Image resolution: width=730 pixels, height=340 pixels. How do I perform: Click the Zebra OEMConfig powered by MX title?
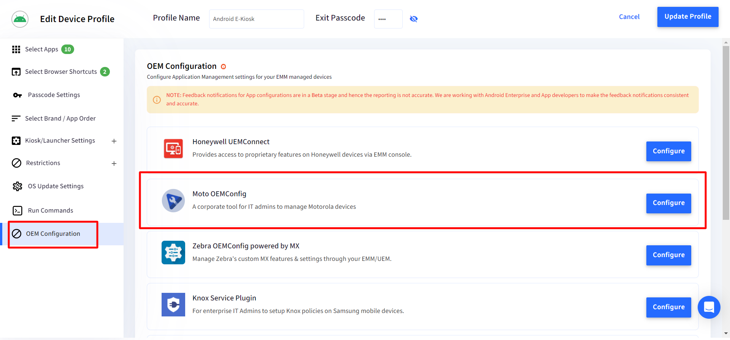coord(246,246)
